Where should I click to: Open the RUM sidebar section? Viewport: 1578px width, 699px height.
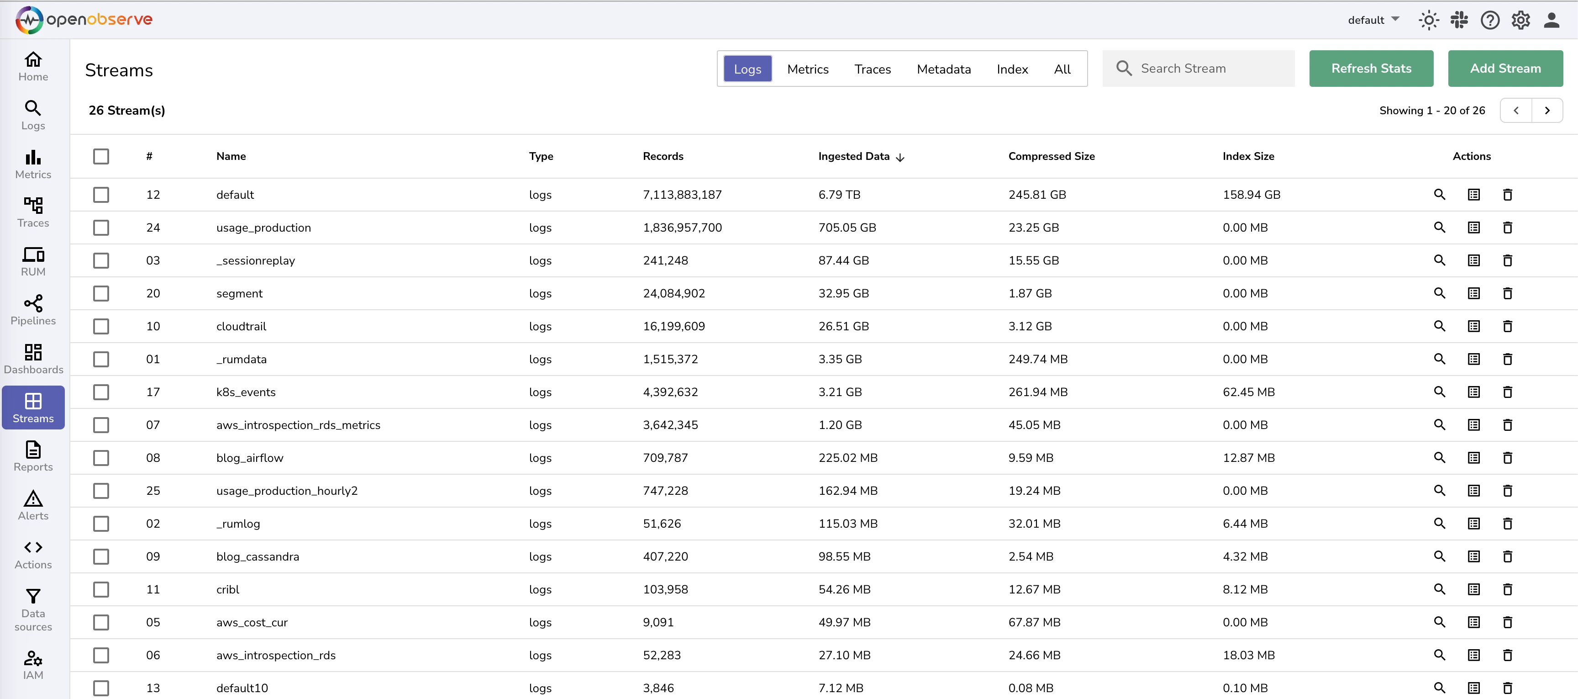33,261
